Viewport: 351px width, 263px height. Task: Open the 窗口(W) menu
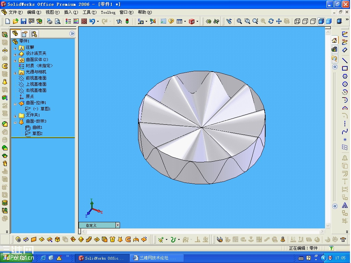(126, 12)
